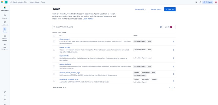Open actions menu for reopen_incident
The image size is (218, 105).
(174, 67)
